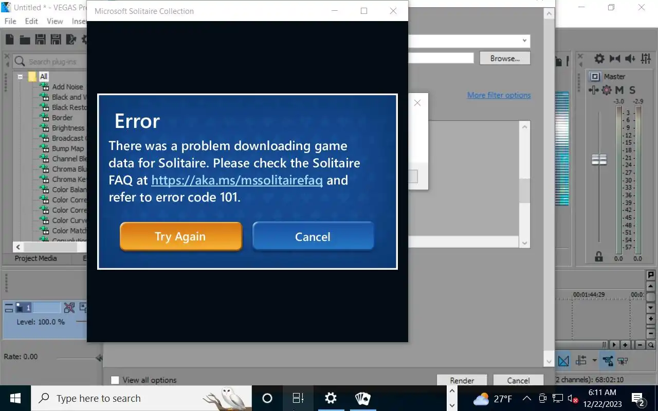658x411 pixels.
Task: Open Master automation settings gear icon
Action: click(607, 90)
